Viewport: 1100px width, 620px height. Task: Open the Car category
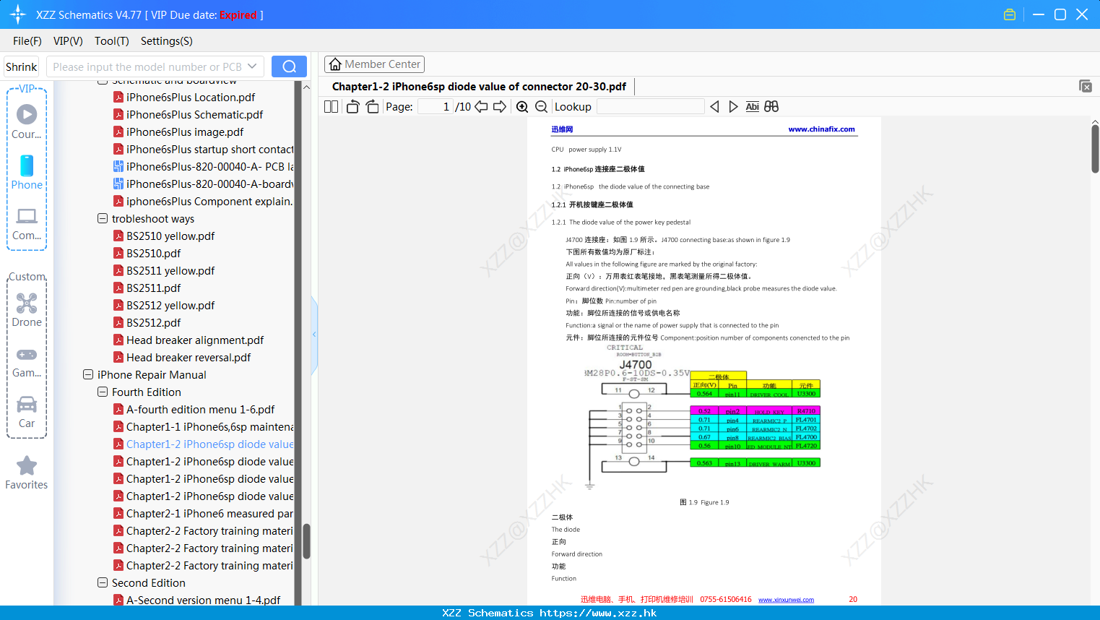pos(27,412)
